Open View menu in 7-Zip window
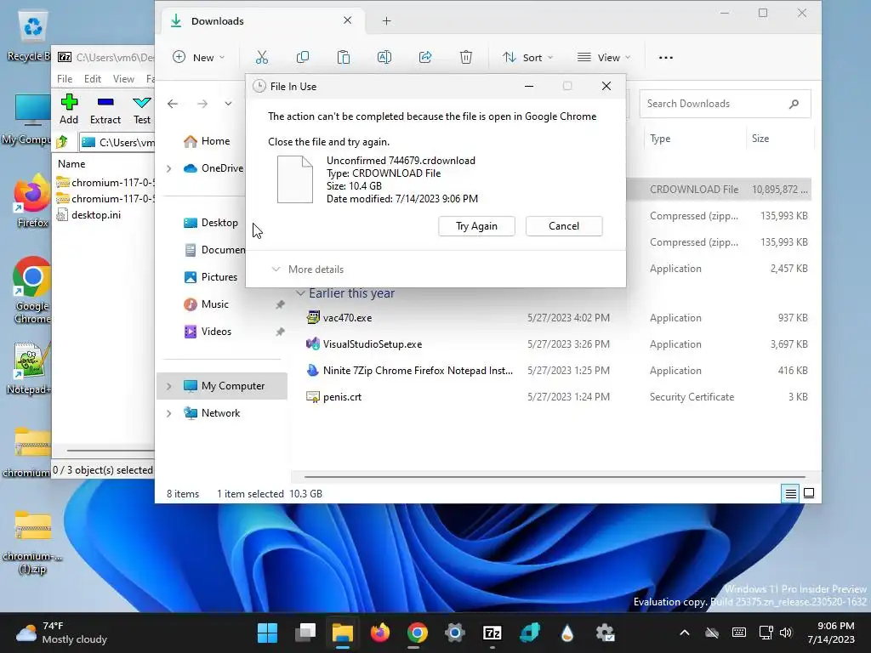871x653 pixels. pos(123,79)
